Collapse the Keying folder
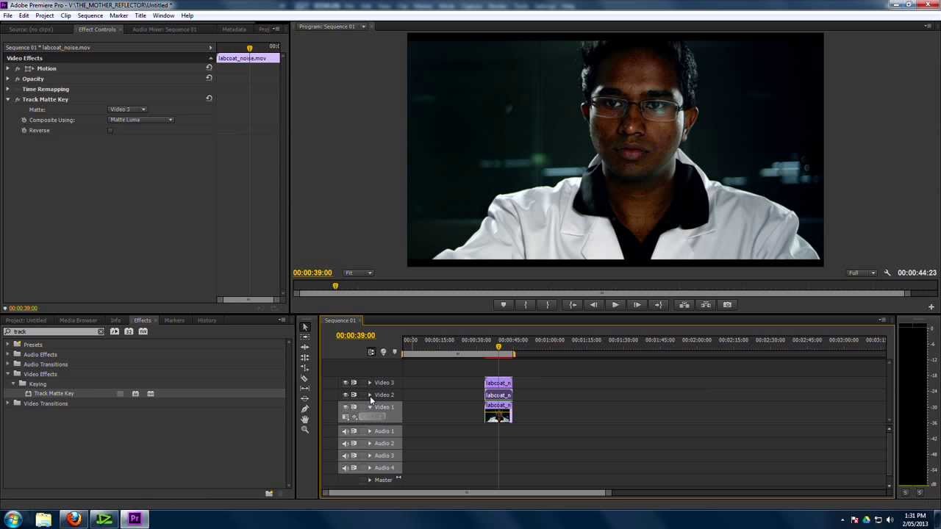 13,384
